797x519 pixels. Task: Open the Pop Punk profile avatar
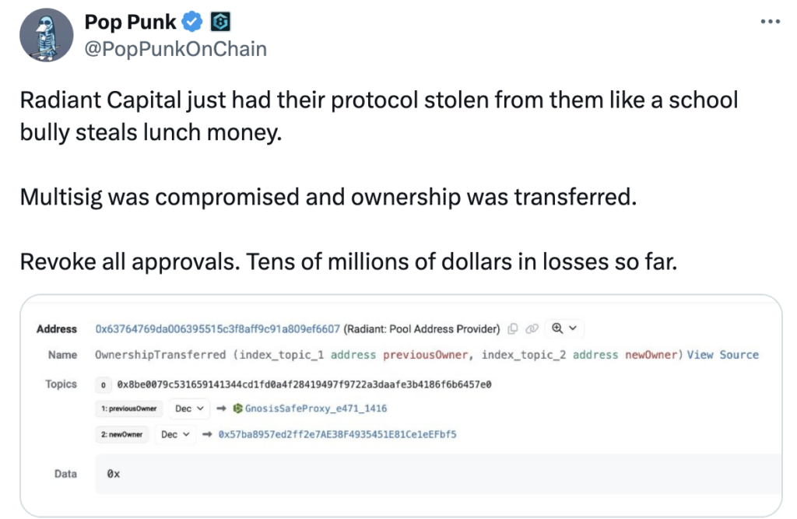pos(46,35)
